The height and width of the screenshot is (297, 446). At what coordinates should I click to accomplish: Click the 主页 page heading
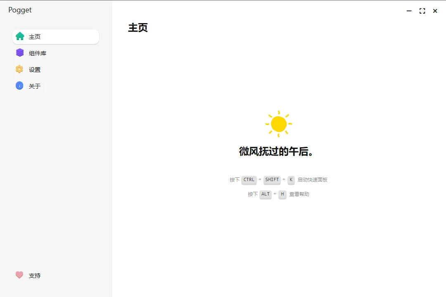[138, 28]
